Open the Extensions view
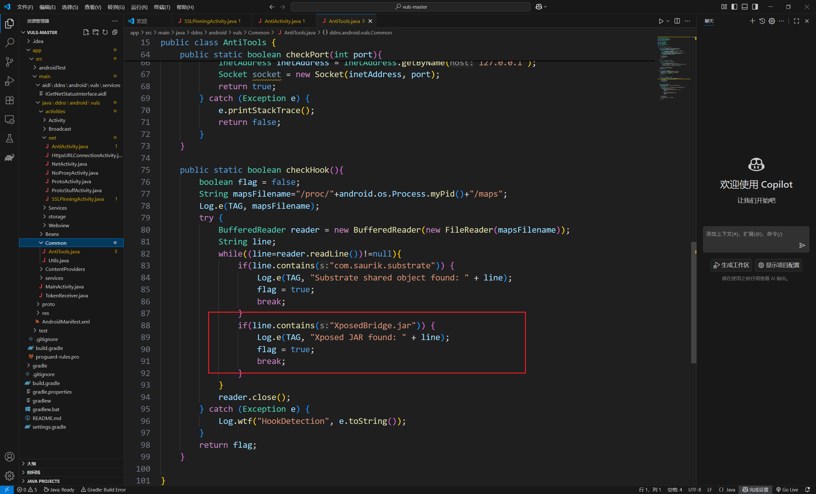 (x=10, y=100)
